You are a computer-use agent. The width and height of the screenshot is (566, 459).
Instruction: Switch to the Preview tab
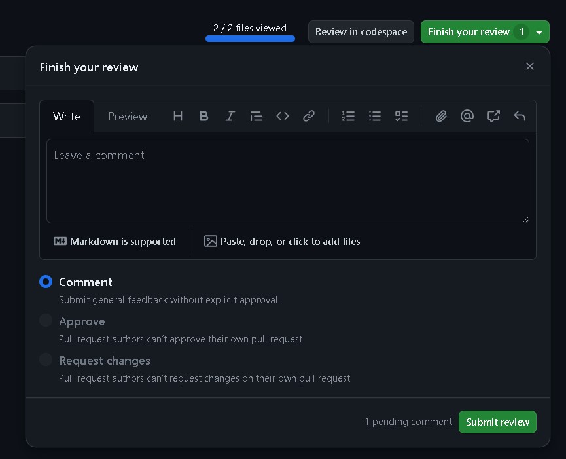pyautogui.click(x=128, y=117)
